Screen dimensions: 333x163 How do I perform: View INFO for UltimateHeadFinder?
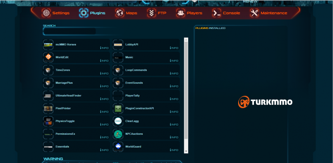pyautogui.click(x=104, y=99)
